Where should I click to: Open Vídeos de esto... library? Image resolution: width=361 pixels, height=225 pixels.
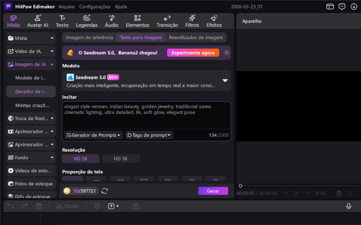[x=31, y=171]
